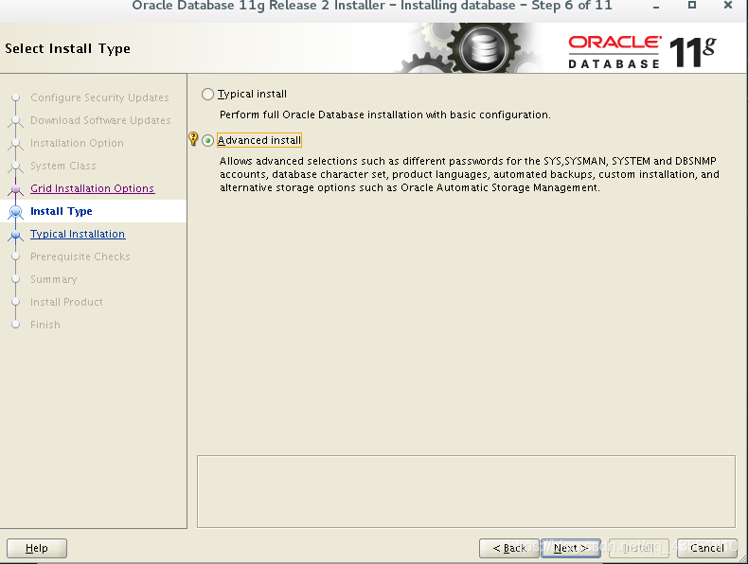The height and width of the screenshot is (564, 748).
Task: Click the database gear graphic in header
Action: click(x=483, y=48)
